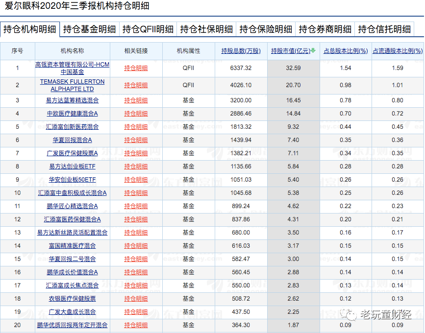425x333 pixels.
Task: Open the 华安创业板50ETF link
Action: click(x=73, y=180)
